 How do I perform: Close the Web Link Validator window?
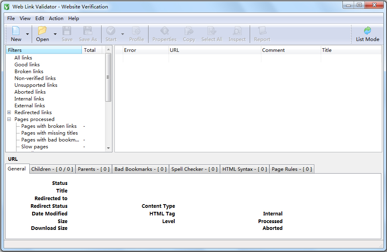click(374, 5)
